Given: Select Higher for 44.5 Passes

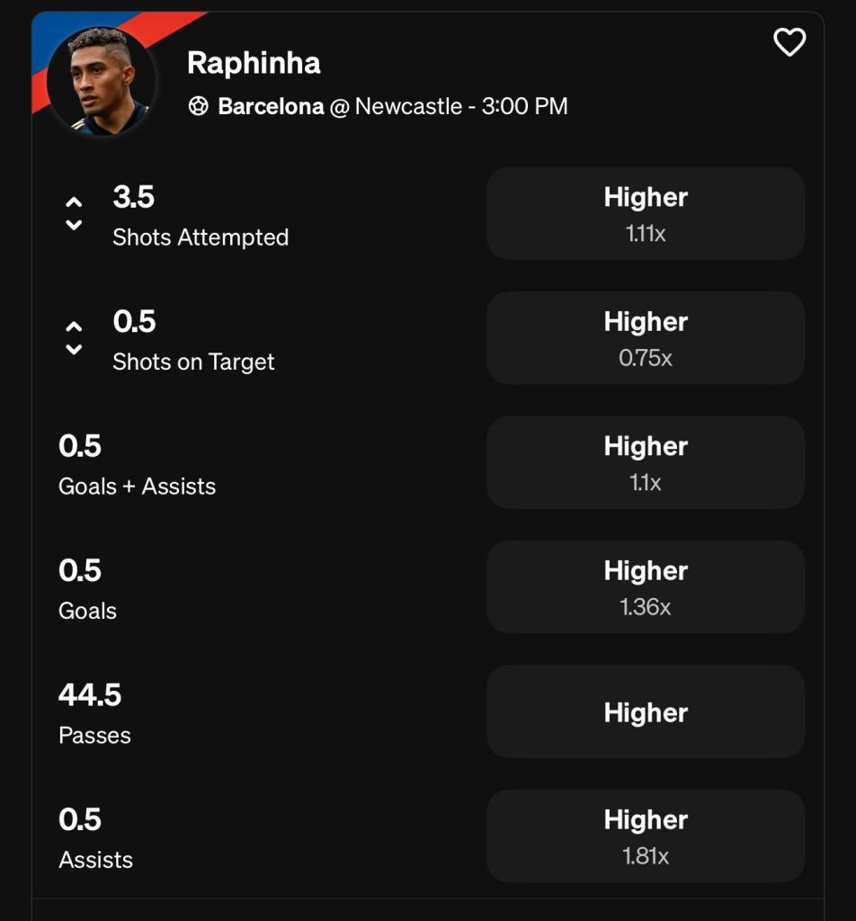Looking at the screenshot, I should click(x=646, y=712).
